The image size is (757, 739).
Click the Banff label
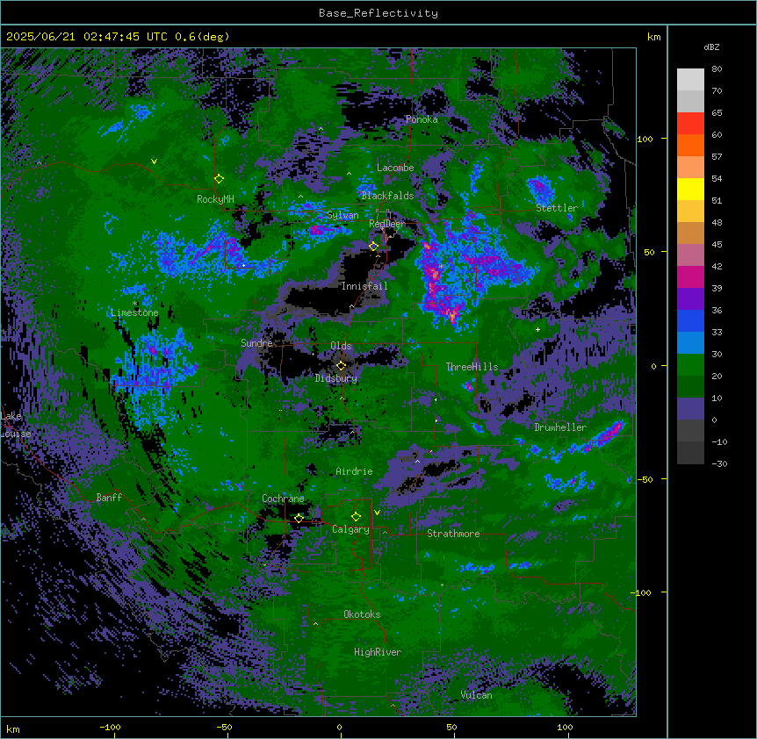(109, 498)
